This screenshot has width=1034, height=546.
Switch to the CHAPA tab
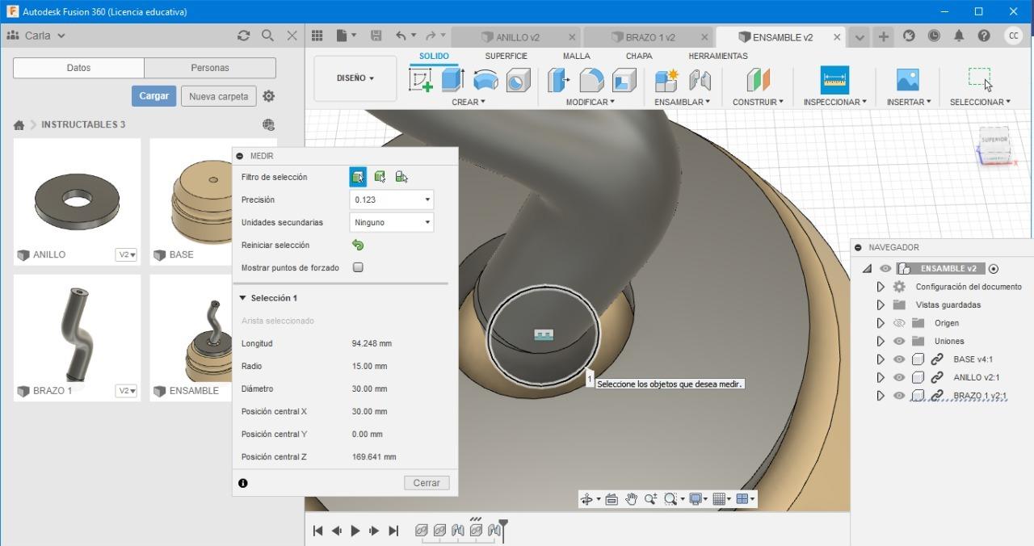[x=639, y=56]
